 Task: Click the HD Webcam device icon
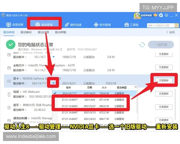coord(9,94)
